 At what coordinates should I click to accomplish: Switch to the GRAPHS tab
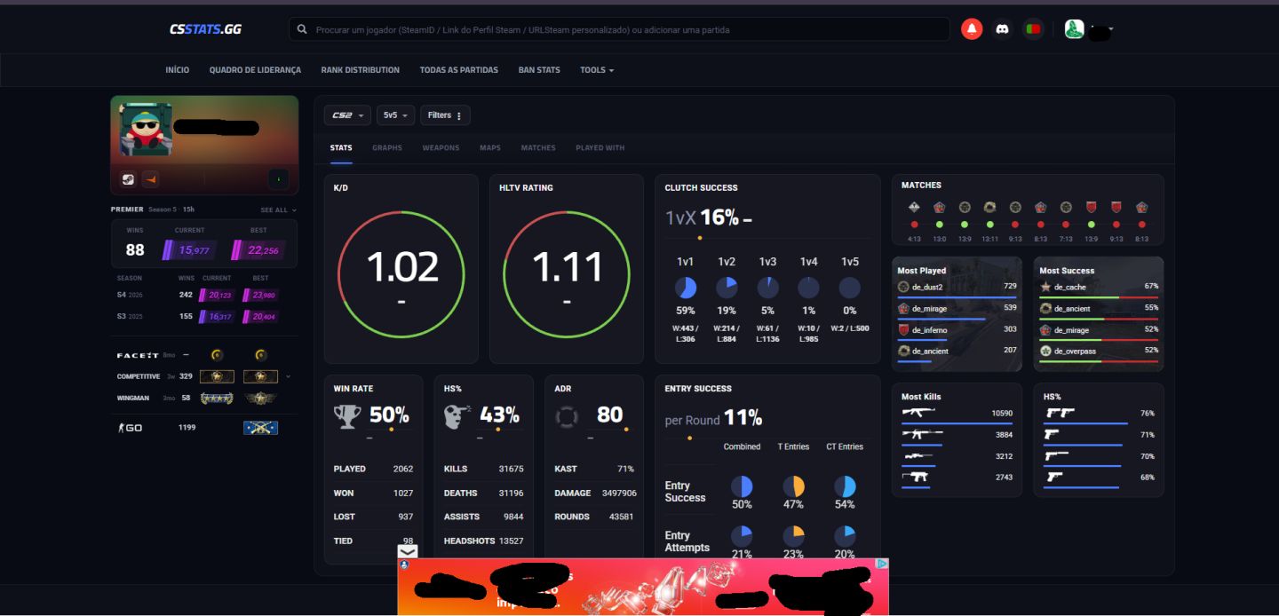tap(387, 148)
